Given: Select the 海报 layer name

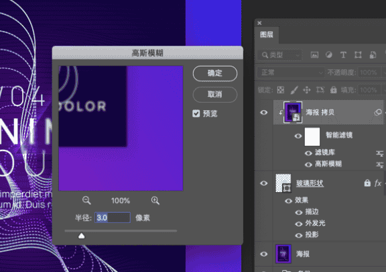Looking at the screenshot, I should (303, 254).
